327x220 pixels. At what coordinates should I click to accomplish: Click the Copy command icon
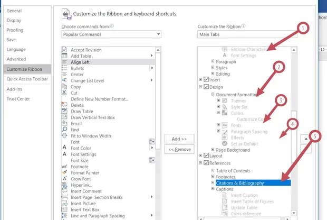pyautogui.click(x=64, y=86)
